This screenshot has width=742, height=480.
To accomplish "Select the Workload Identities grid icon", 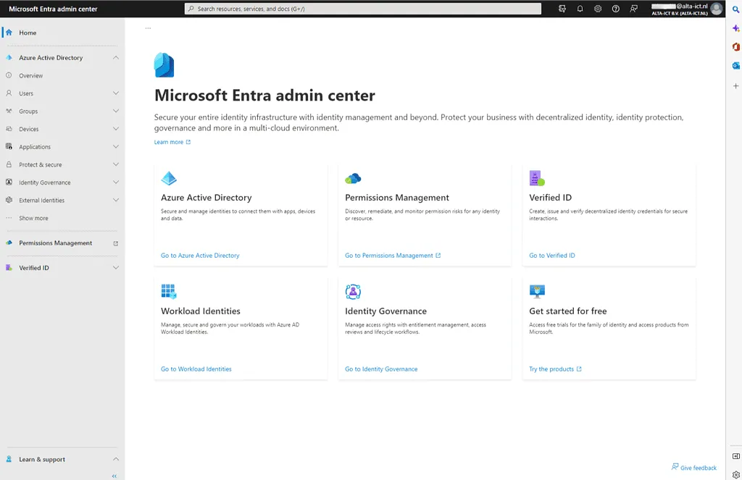I will (169, 290).
